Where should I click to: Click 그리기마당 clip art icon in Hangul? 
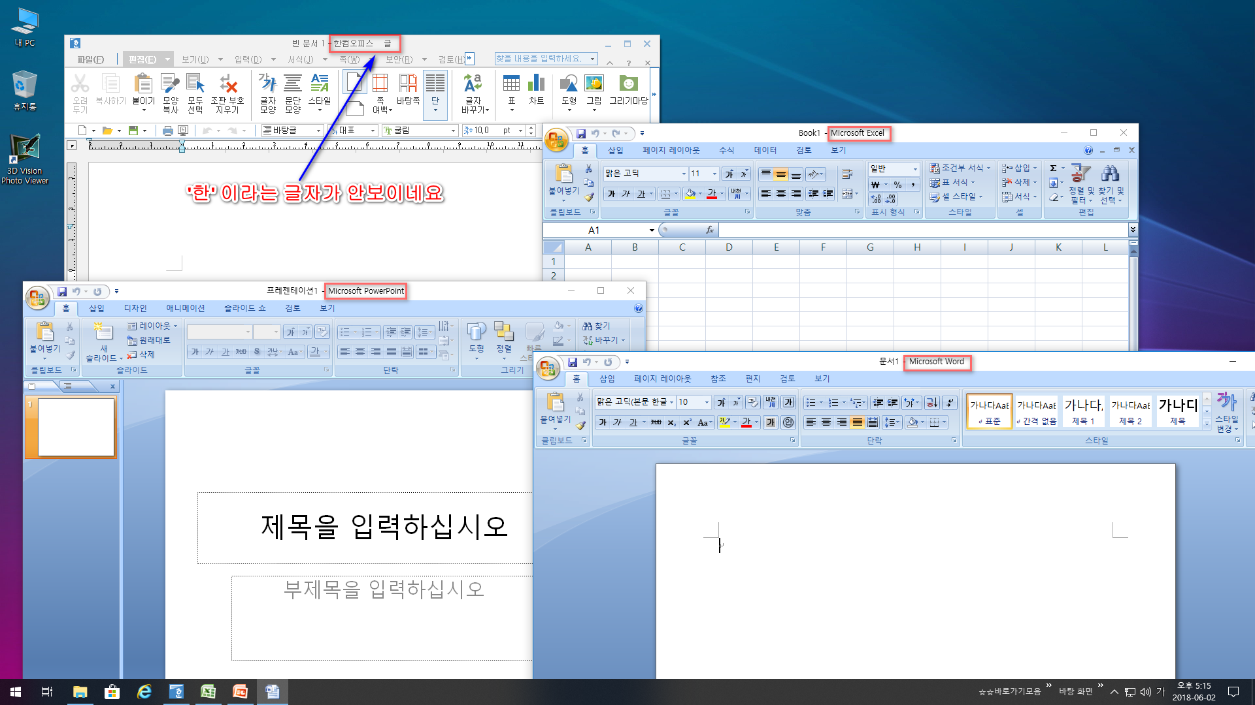coord(628,90)
